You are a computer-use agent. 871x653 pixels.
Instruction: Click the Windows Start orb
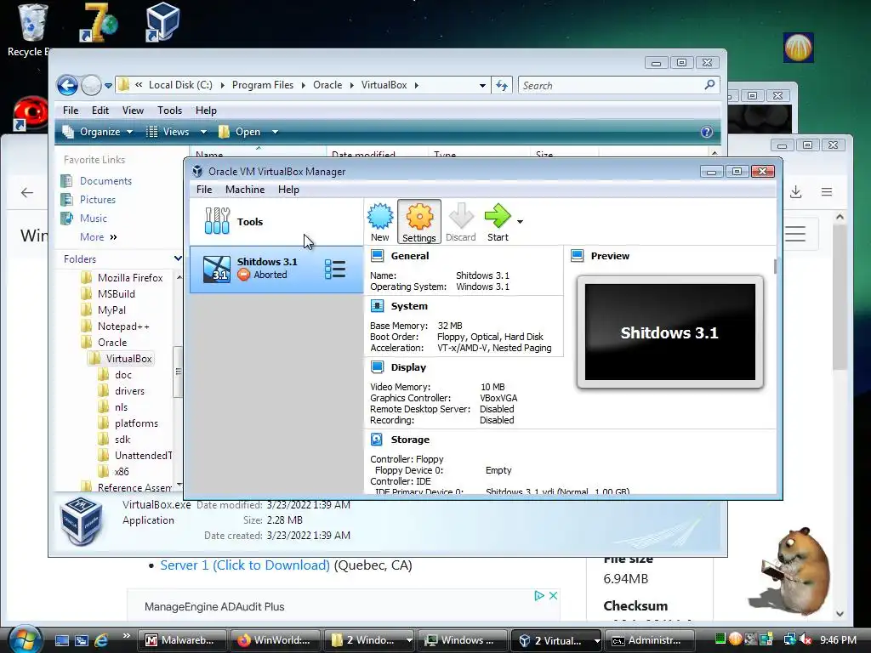pos(25,639)
